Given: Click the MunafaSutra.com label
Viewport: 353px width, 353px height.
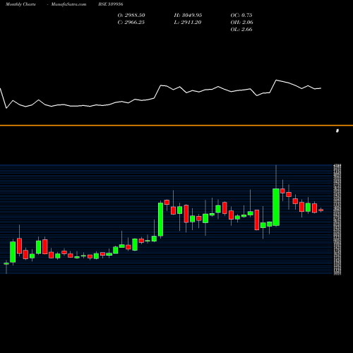Looking at the screenshot, I should coord(68,4).
